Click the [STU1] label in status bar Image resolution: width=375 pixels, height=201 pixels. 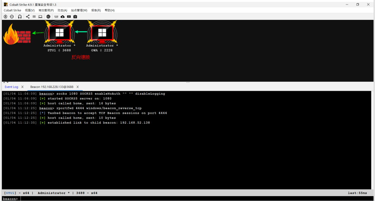click(x=10, y=193)
